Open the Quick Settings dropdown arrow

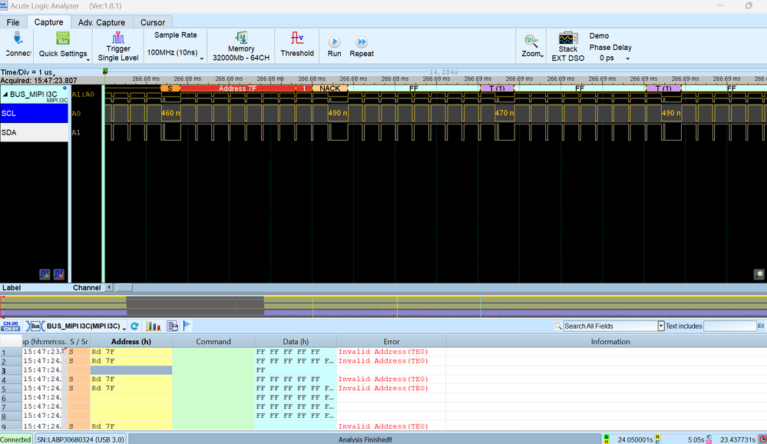tap(88, 60)
